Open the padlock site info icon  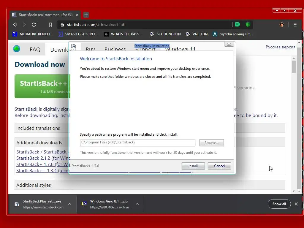click(x=62, y=25)
